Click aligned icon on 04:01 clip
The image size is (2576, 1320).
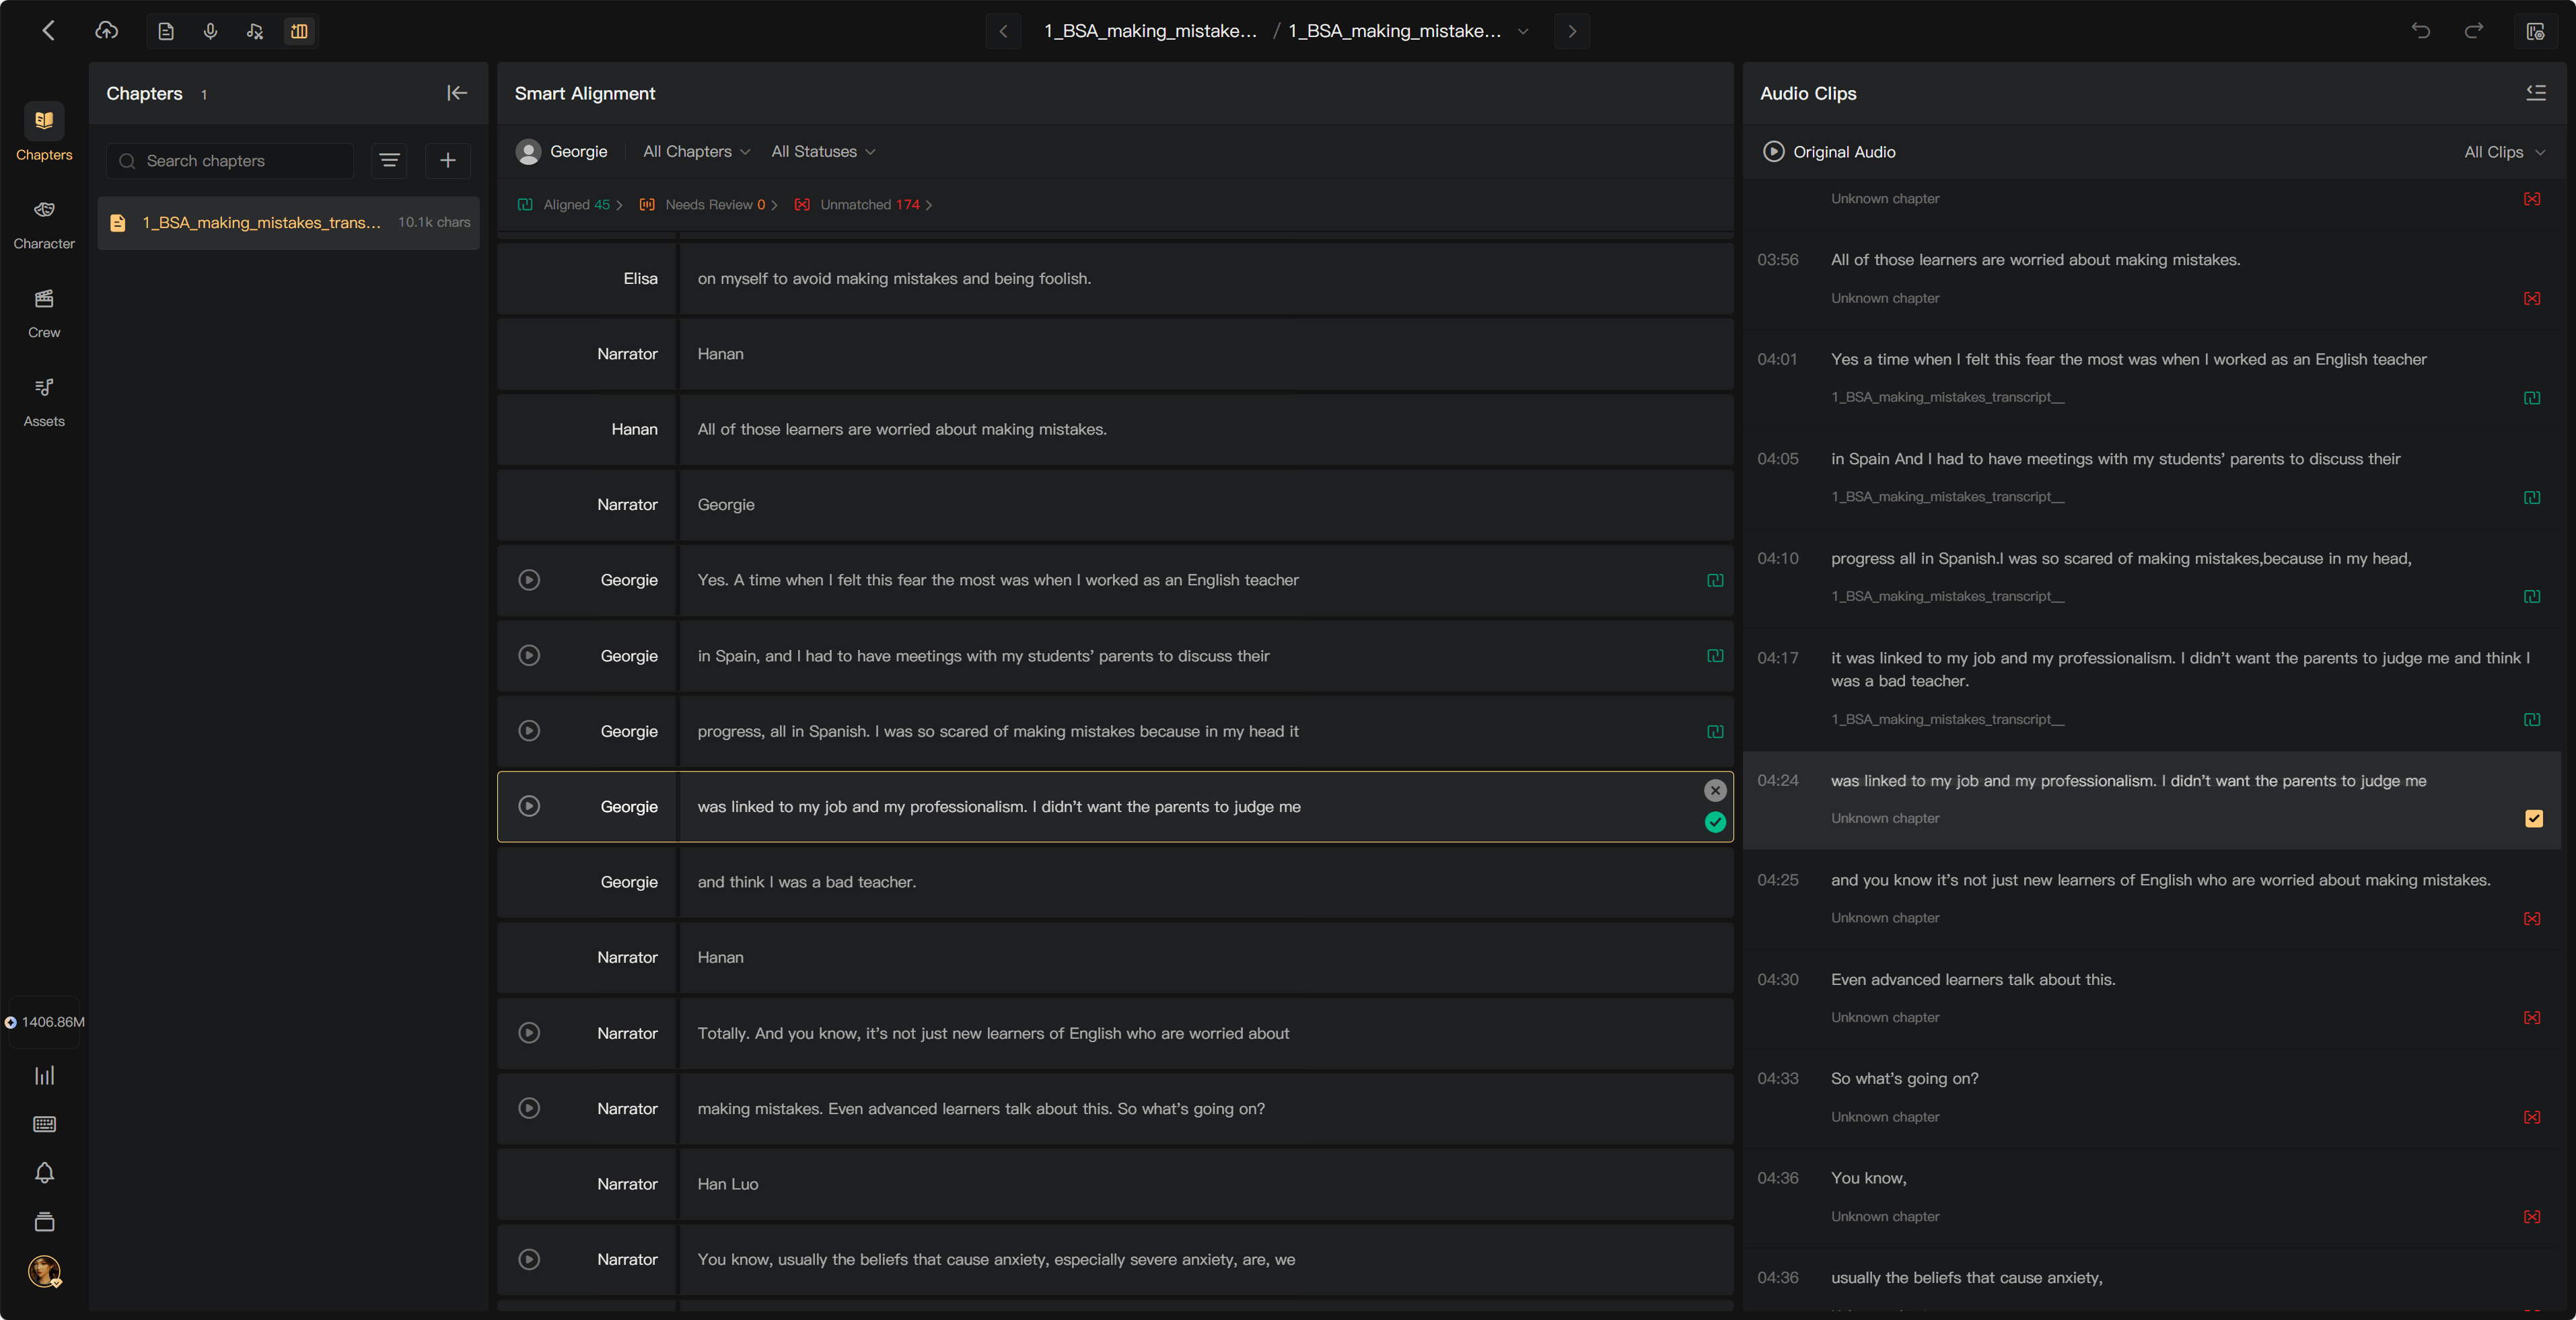[x=2531, y=397]
